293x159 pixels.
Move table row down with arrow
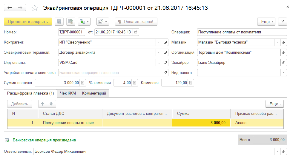(x=51, y=104)
